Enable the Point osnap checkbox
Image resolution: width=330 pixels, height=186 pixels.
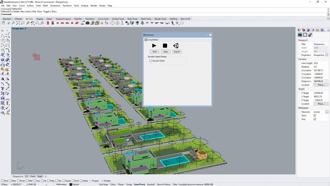pos(19,181)
